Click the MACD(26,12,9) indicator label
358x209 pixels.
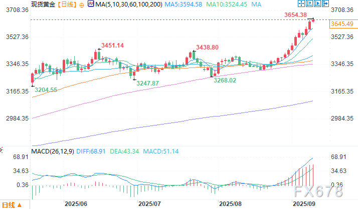[52, 150]
